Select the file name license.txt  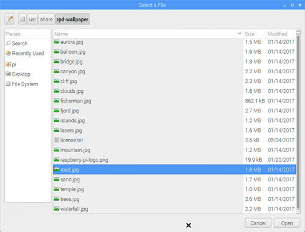(x=71, y=140)
